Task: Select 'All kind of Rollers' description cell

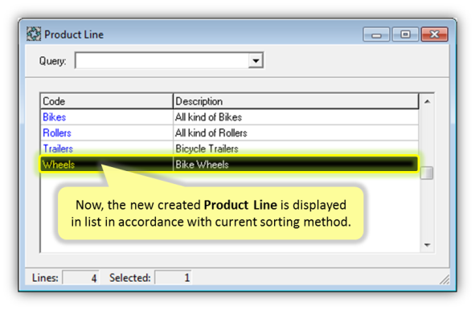Action: coord(296,133)
